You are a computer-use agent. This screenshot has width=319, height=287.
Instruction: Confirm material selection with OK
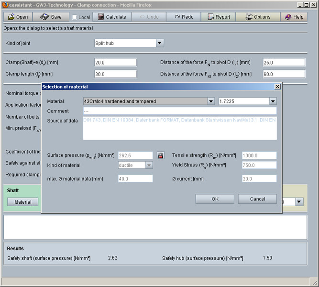[x=215, y=199]
